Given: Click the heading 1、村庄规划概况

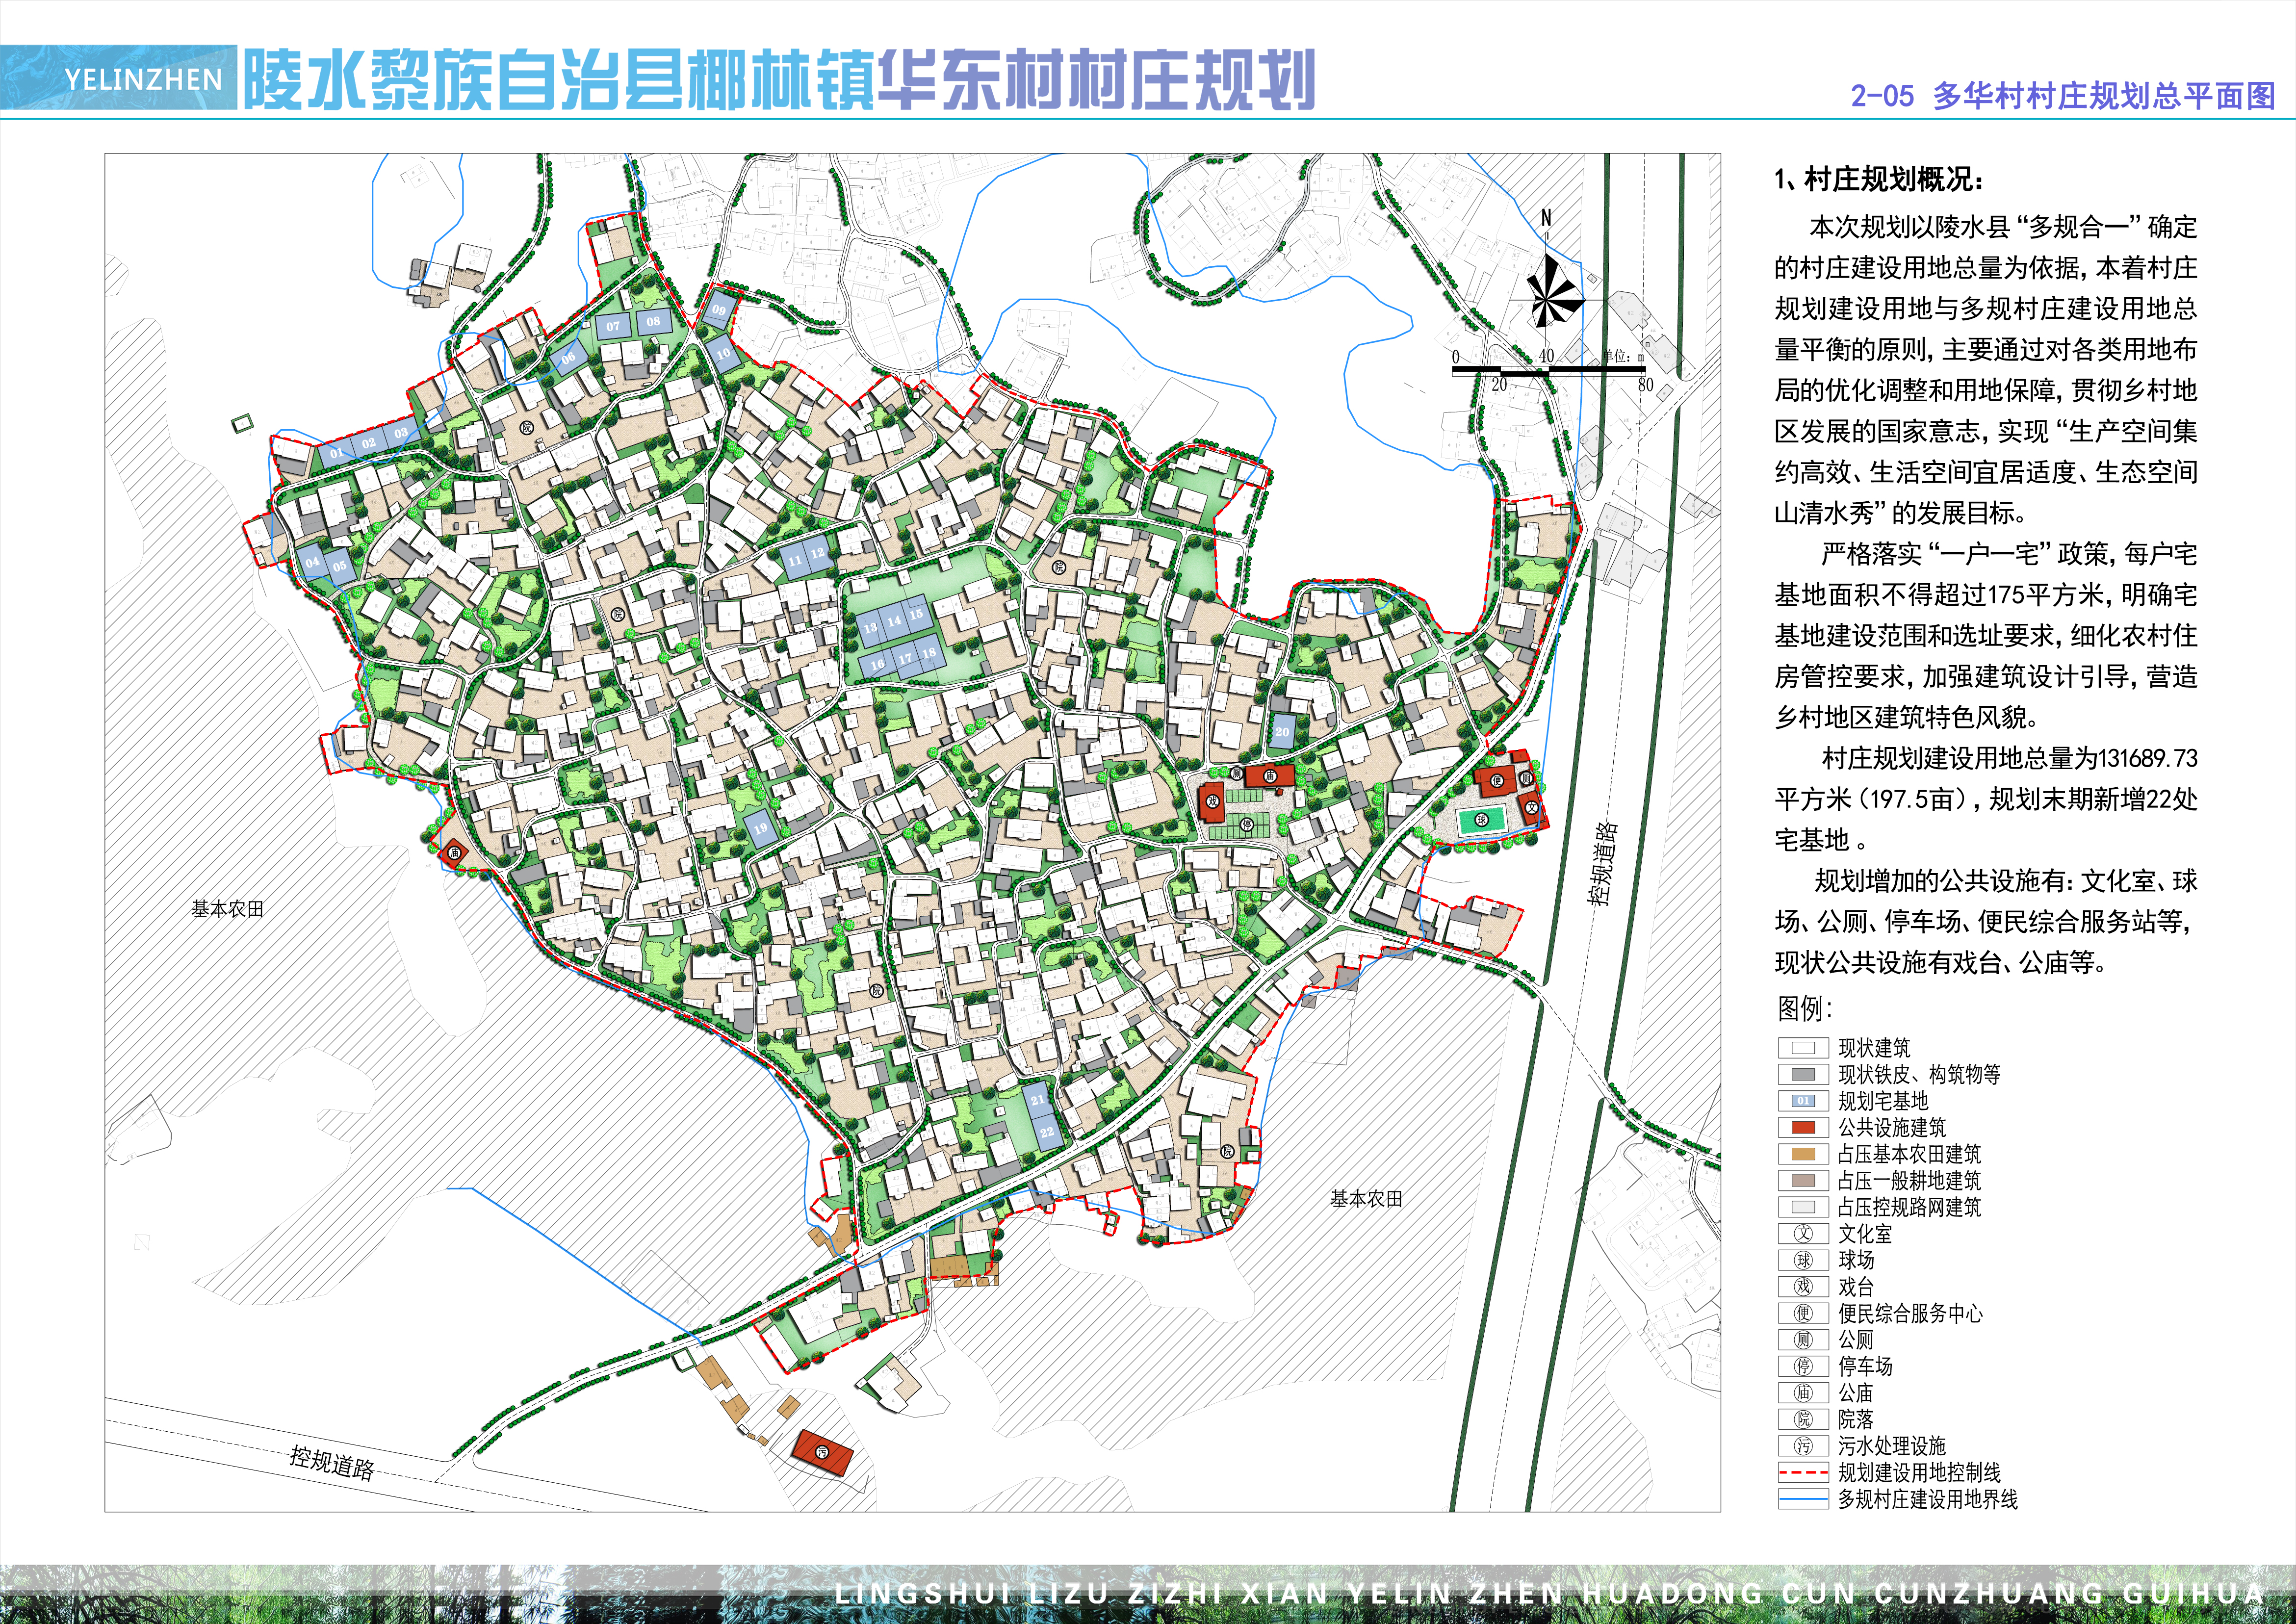Looking at the screenshot, I should (1879, 180).
